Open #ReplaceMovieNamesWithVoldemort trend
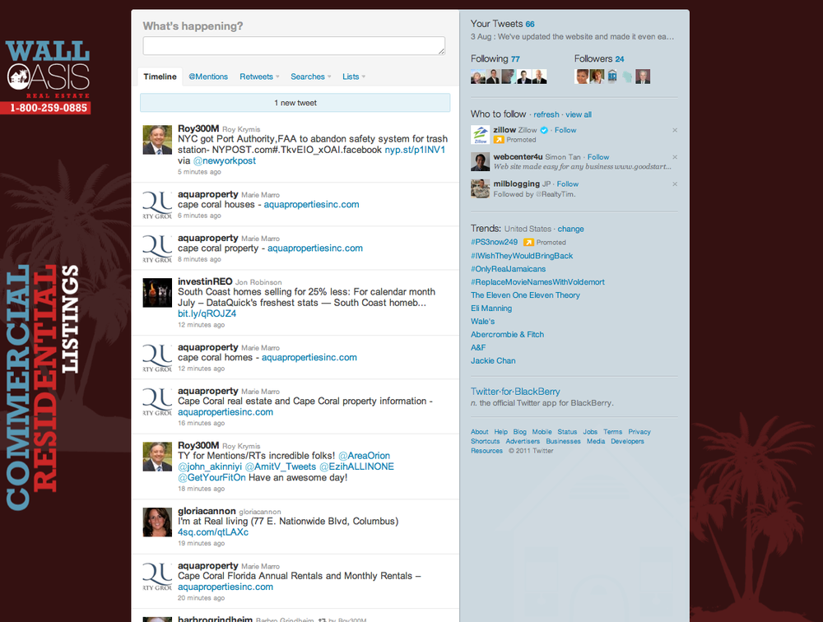Viewport: 823px width, 622px height. [x=537, y=282]
